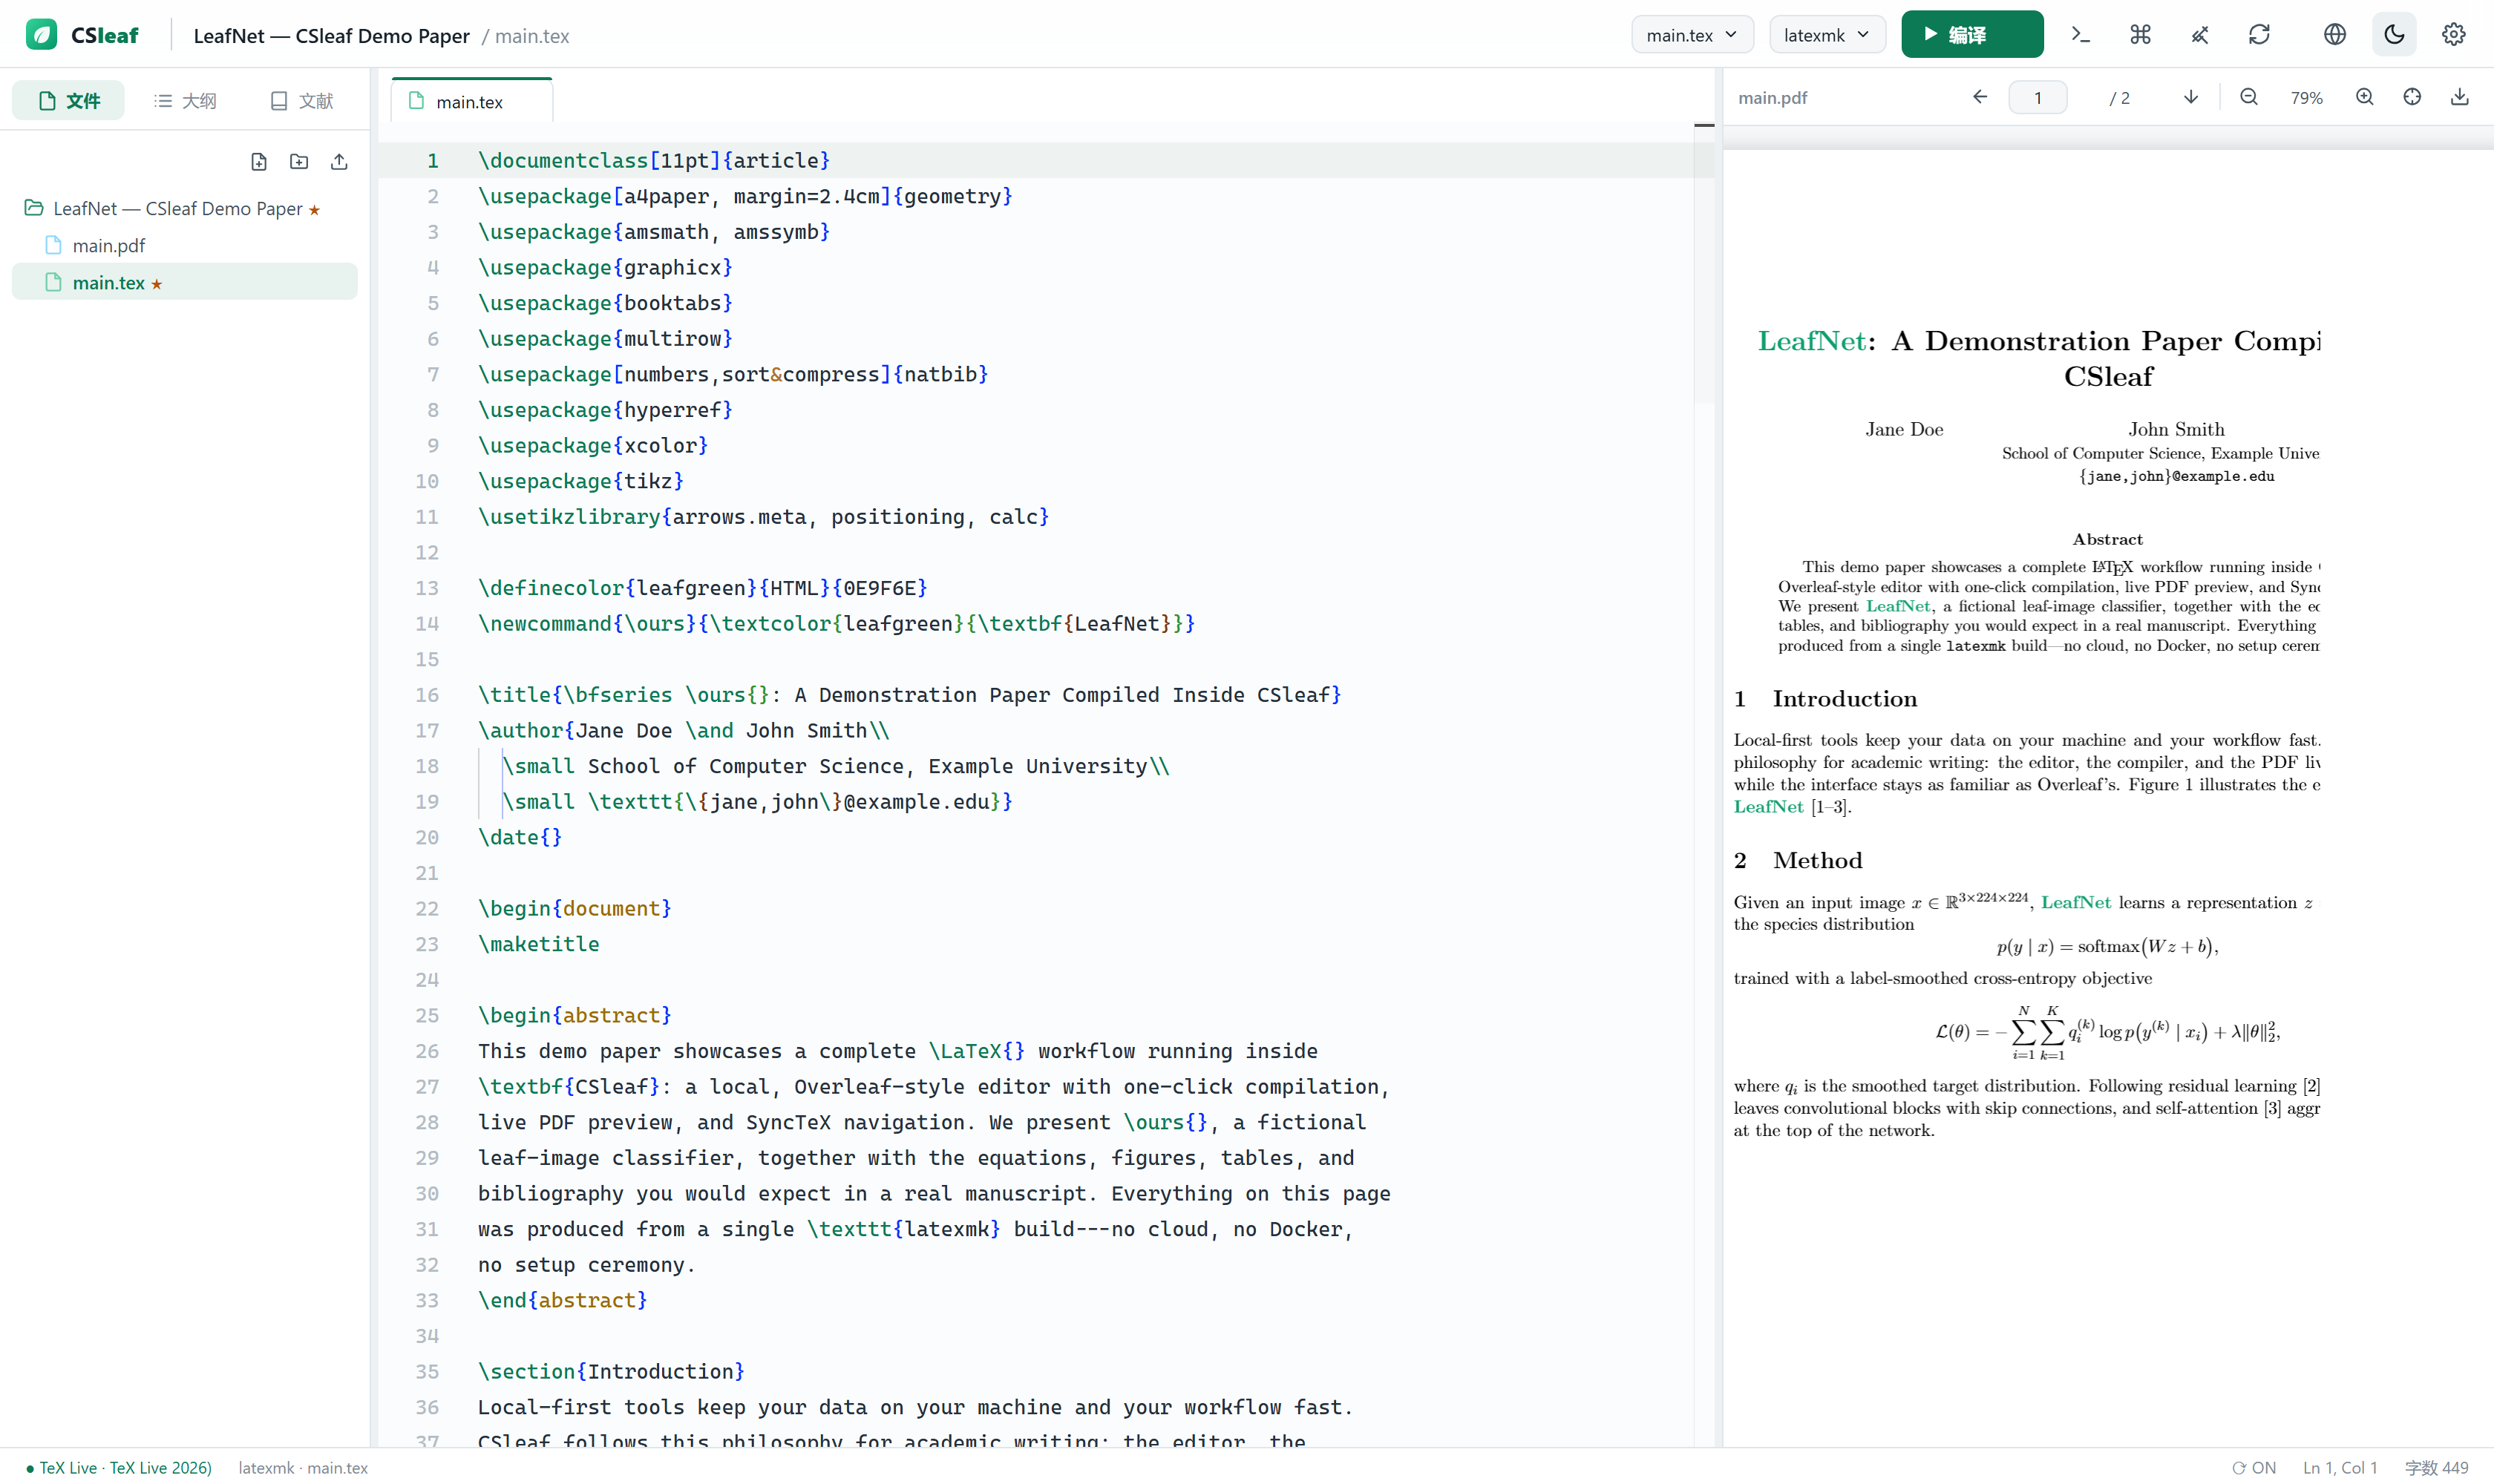Click the refresh sync icon in toolbar

tap(2259, 35)
